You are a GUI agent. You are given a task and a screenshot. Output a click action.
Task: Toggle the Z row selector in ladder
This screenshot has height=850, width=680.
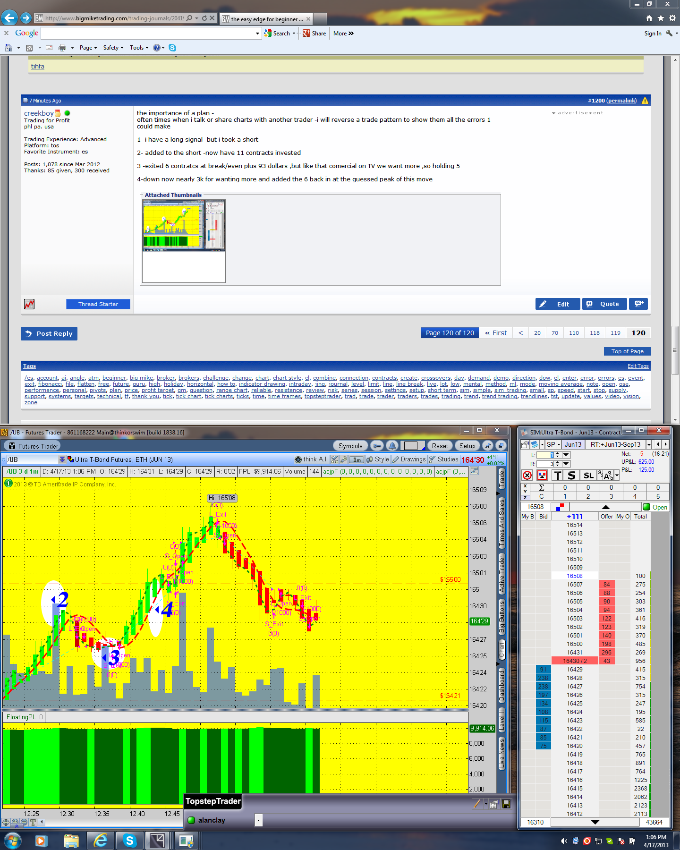pos(526,497)
